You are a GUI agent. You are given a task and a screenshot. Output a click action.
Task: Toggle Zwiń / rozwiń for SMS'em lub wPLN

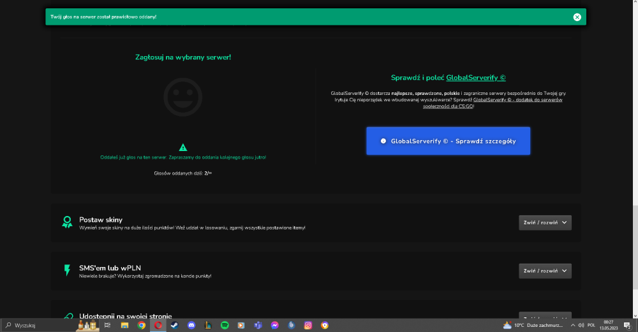(x=545, y=271)
